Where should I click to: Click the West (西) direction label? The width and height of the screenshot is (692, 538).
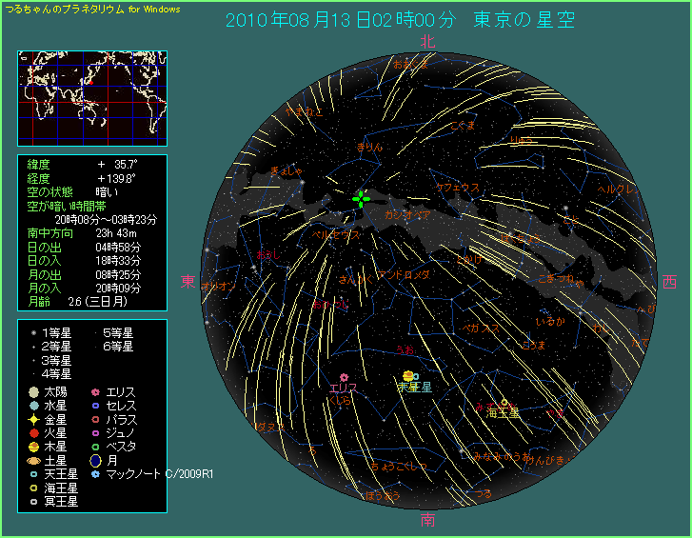coord(669,282)
